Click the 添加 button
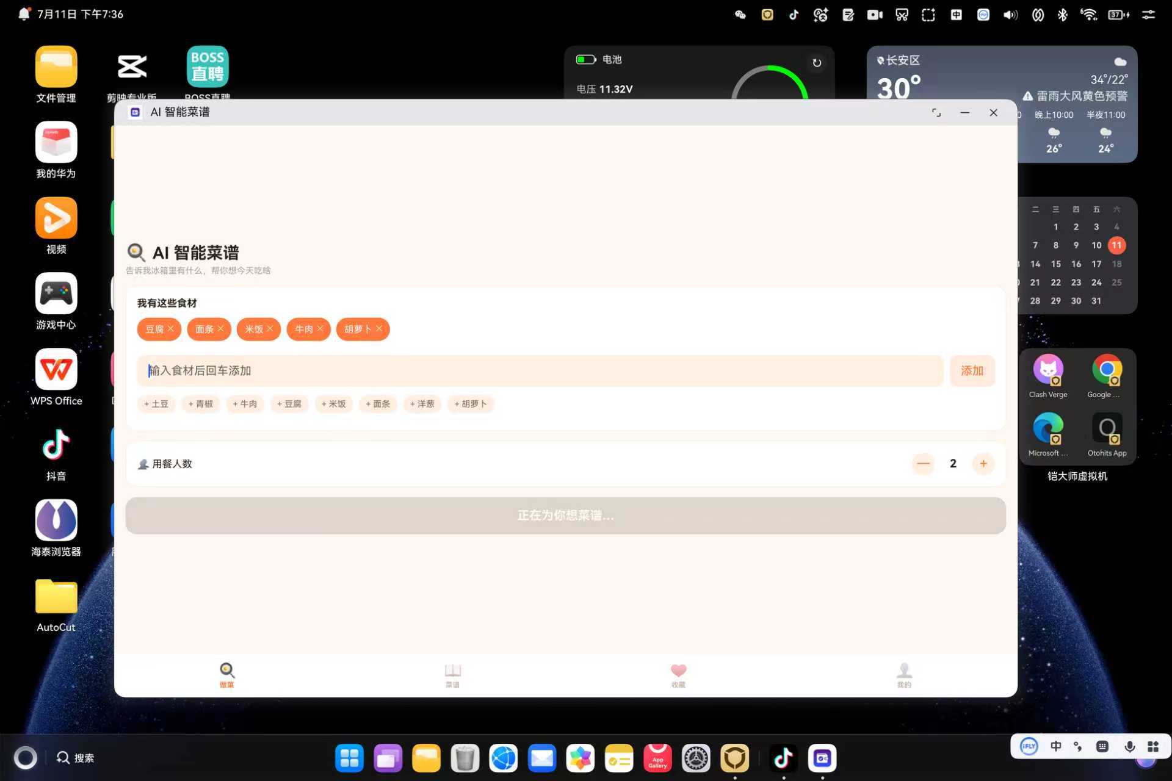Screen dimensions: 1172x781 (x=972, y=370)
